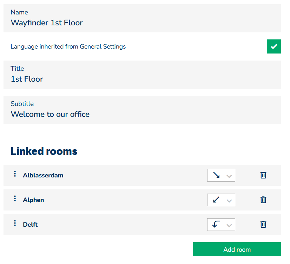Image resolution: width=290 pixels, height=264 pixels.
Task: Click the turn-left arrow icon for Delft
Action: [216, 224]
